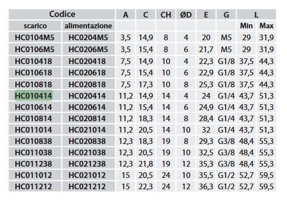Select the HC0104M5 scarico code
The image size is (287, 204).
click(35, 37)
